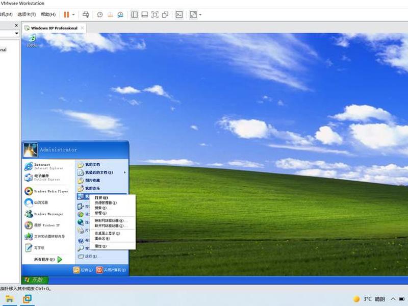Expand 所有程序 all programs arrow
Screen dimensions: 408x306
(x=60, y=260)
